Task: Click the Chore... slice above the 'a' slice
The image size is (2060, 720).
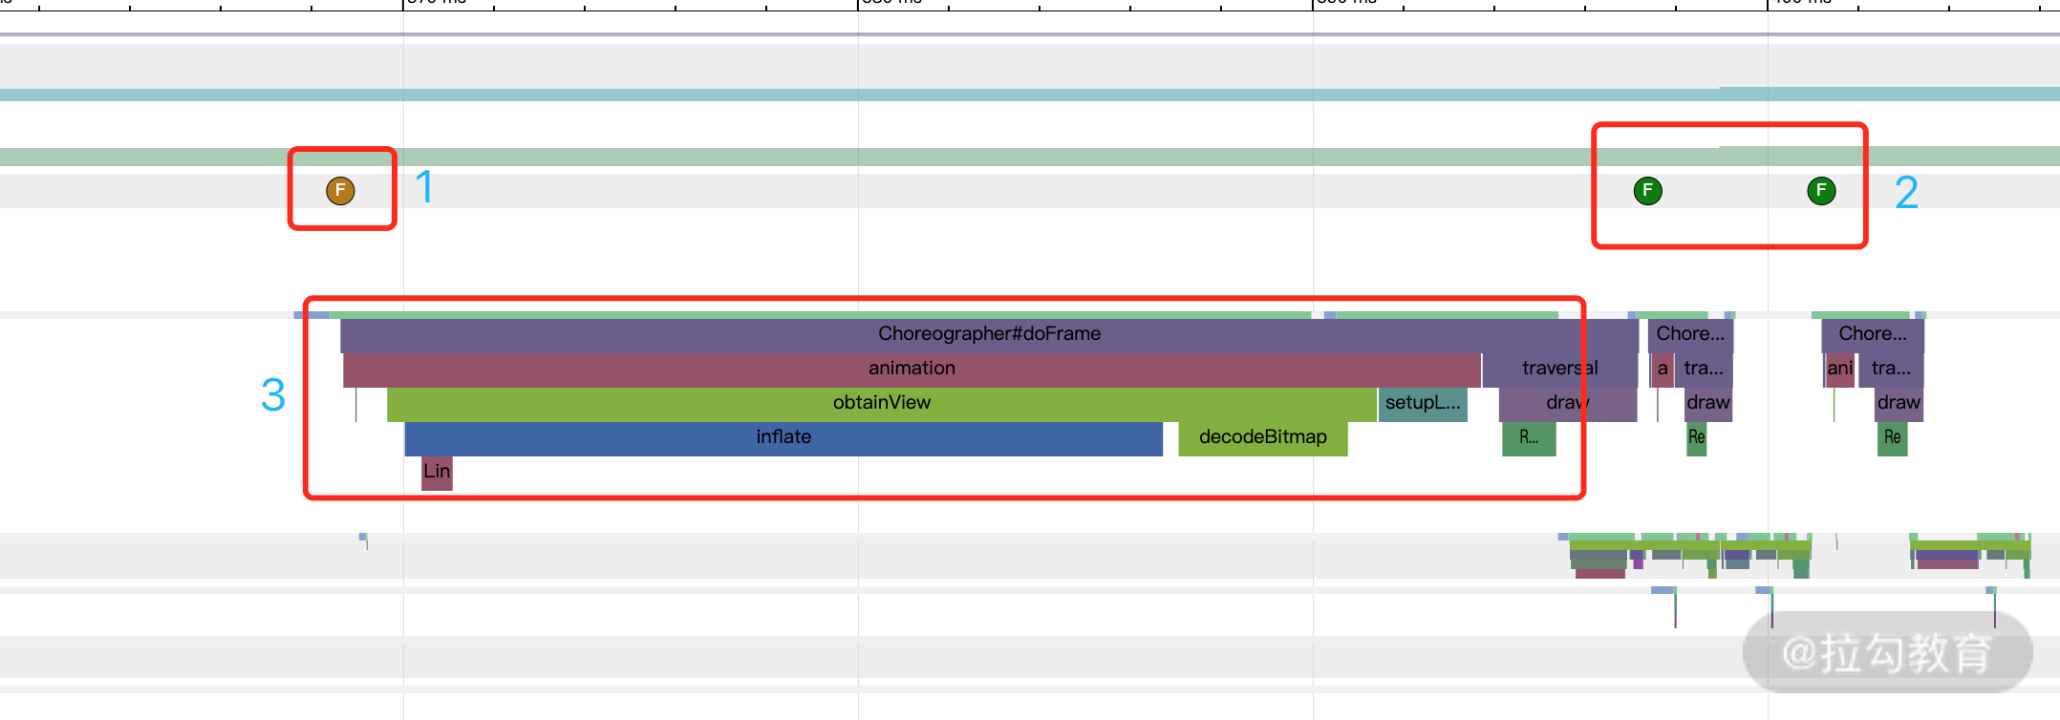Action: pyautogui.click(x=1690, y=334)
